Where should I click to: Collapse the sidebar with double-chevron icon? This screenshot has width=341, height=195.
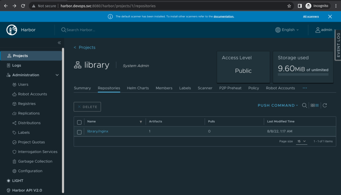(x=59, y=43)
